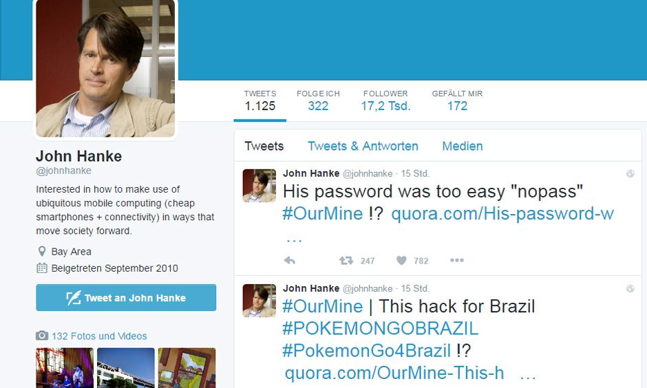This screenshot has width=647, height=388.
Task: Open the Medien tab
Action: 462,146
